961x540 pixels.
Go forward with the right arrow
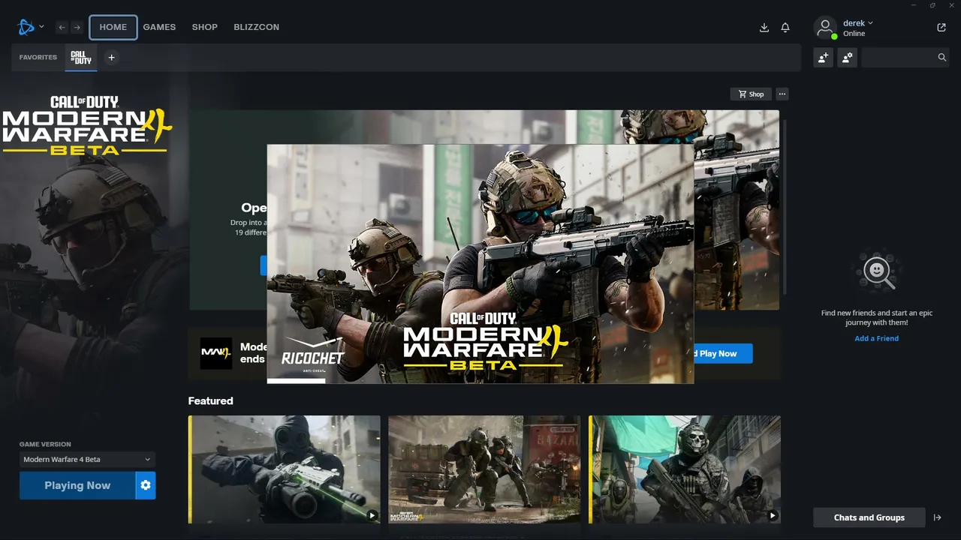[77, 28]
